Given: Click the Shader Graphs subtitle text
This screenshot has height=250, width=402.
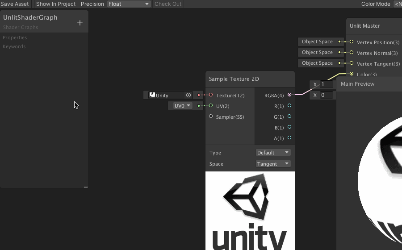Looking at the screenshot, I should coord(21,27).
